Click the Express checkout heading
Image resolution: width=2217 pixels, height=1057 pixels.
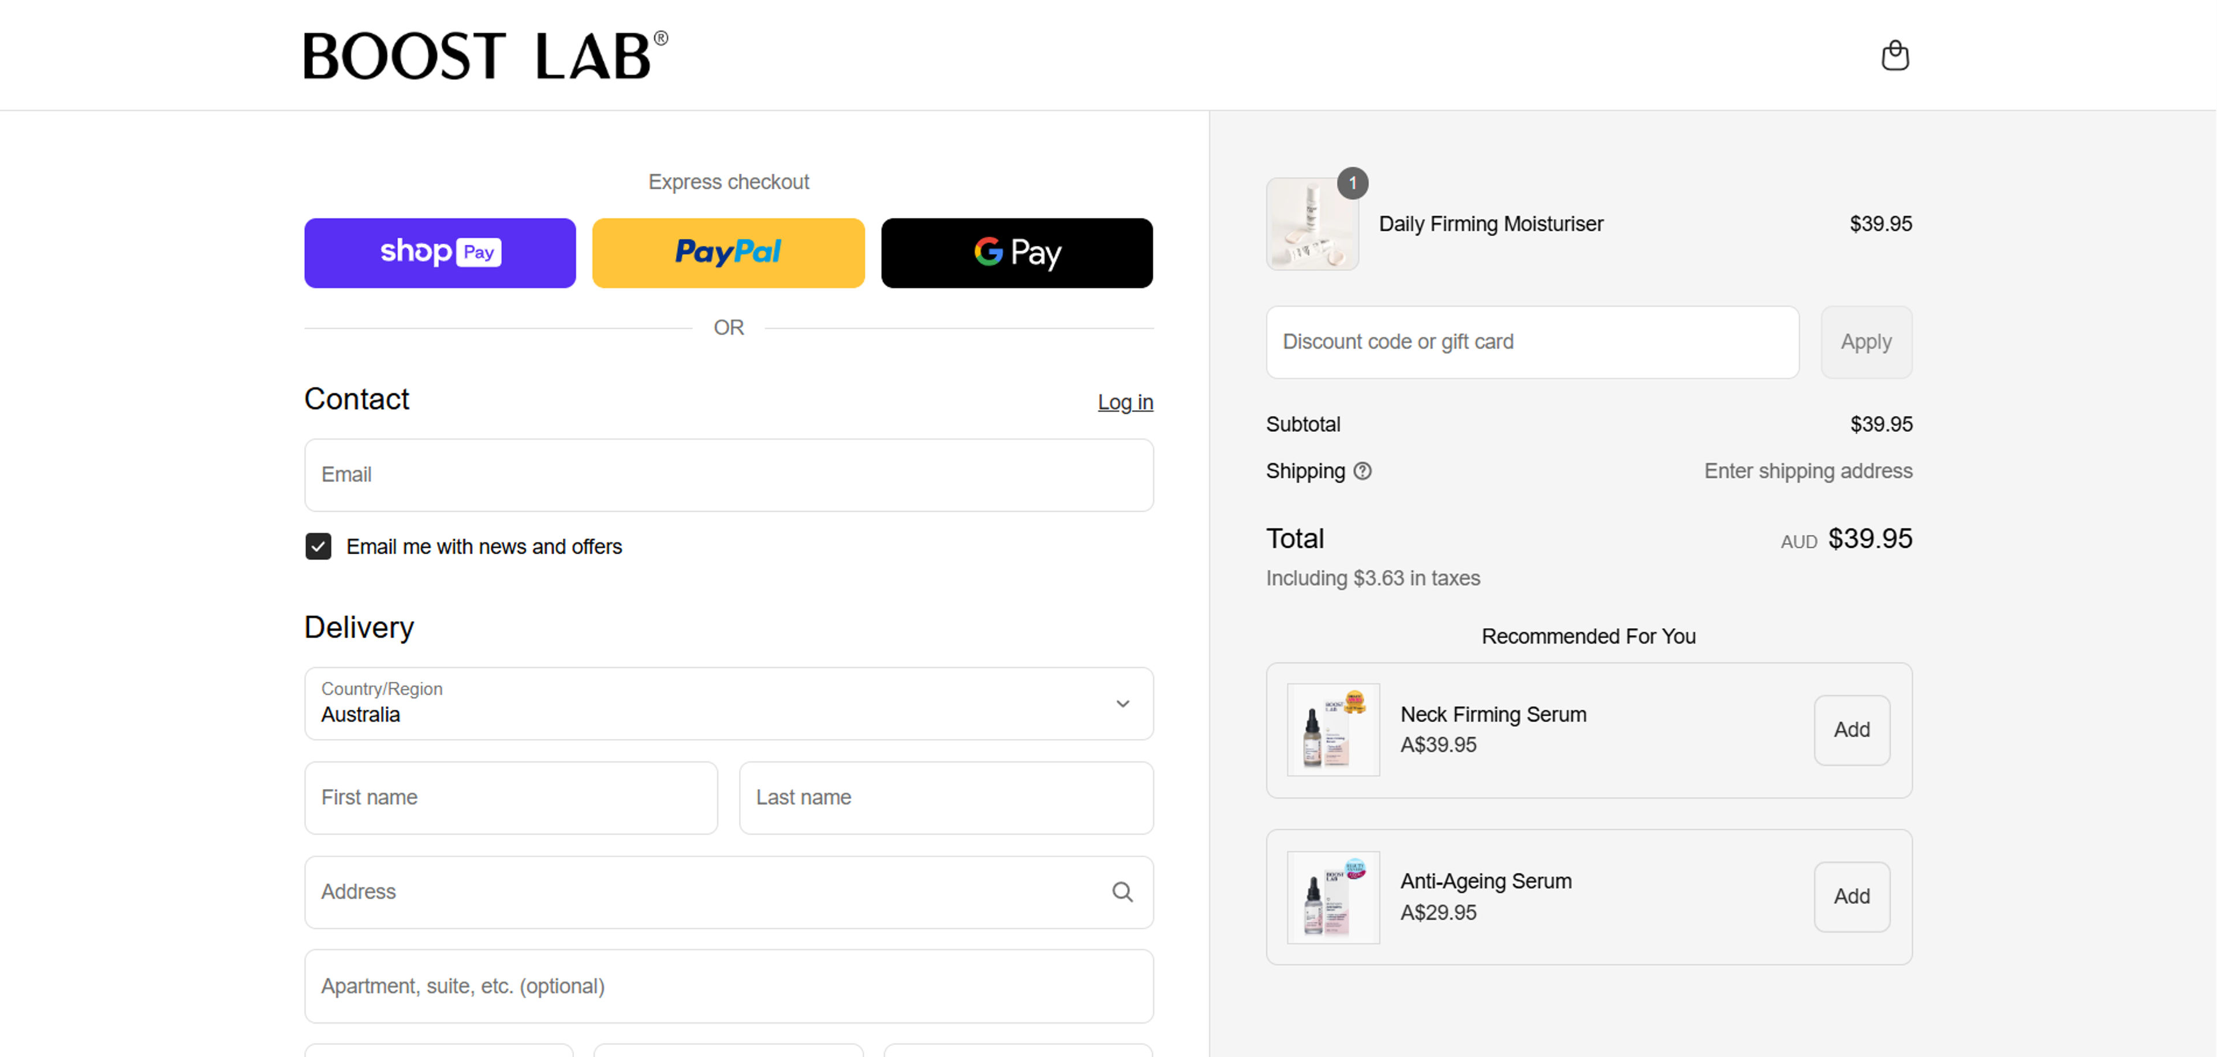(x=728, y=182)
